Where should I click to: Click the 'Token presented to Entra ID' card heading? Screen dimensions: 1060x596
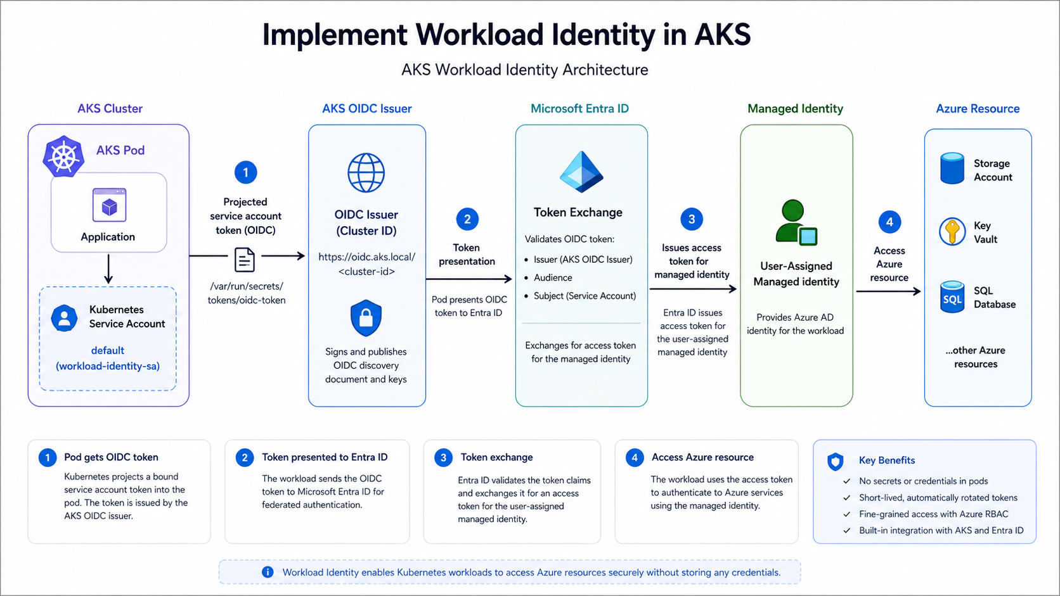pyautogui.click(x=325, y=457)
